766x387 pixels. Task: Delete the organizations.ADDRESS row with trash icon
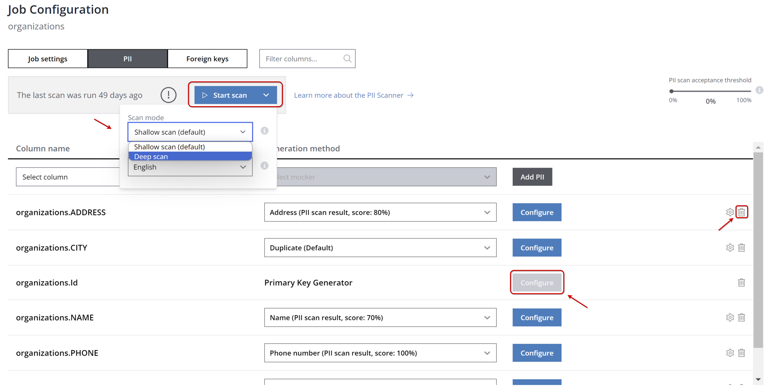coord(741,212)
